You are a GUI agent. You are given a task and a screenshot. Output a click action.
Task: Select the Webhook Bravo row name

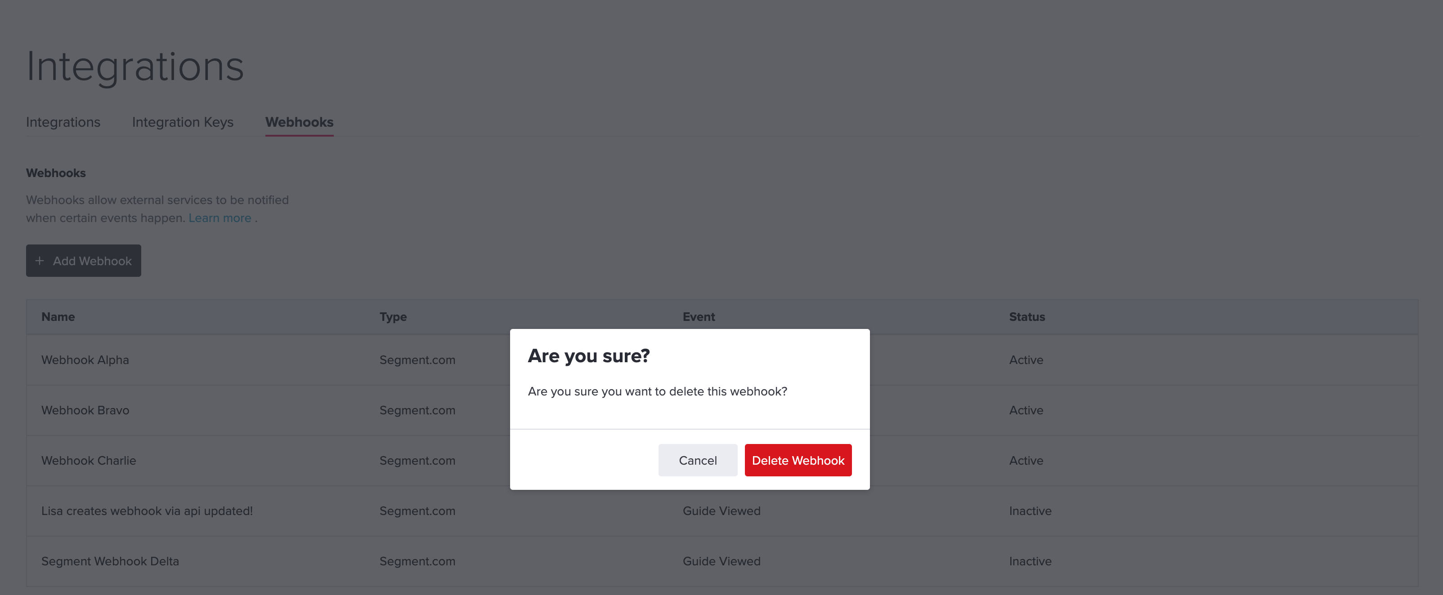coord(85,410)
